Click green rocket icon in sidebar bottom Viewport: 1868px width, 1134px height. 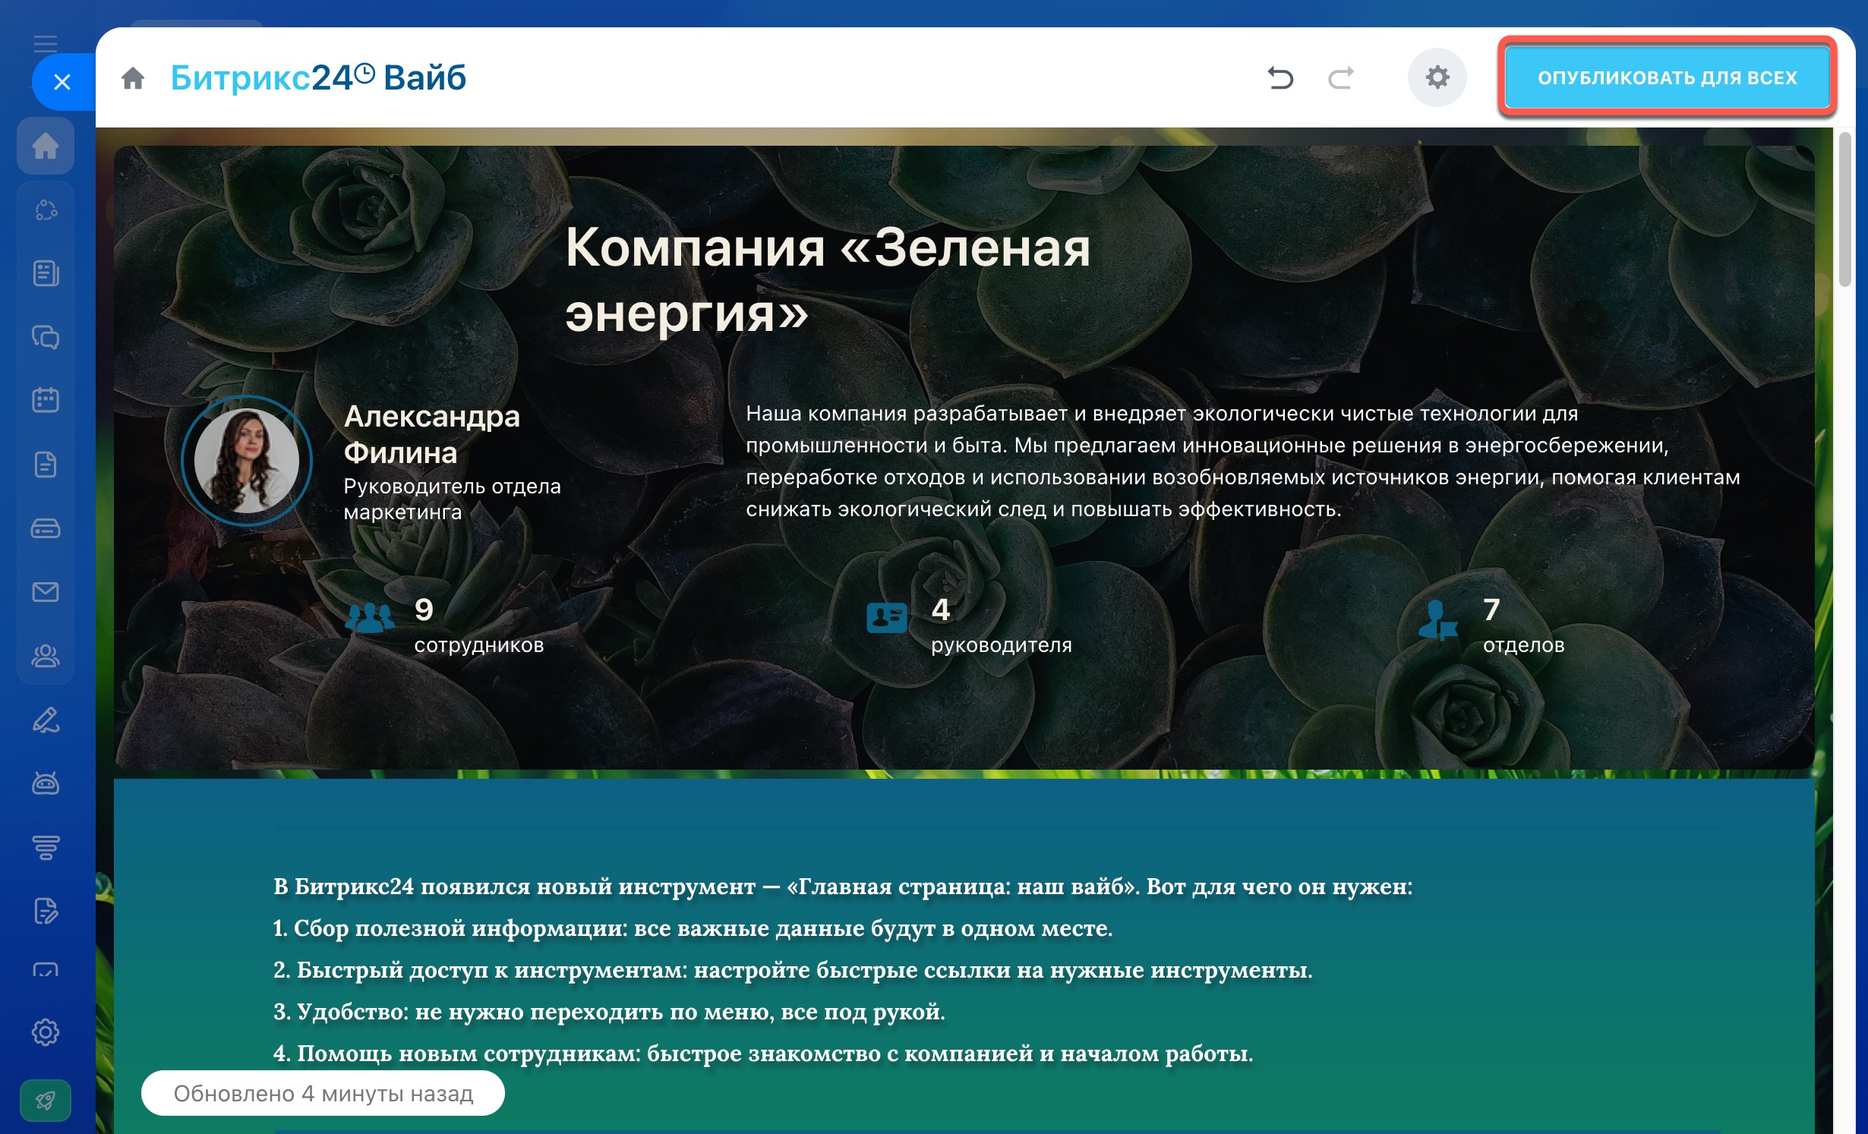coord(46,1101)
